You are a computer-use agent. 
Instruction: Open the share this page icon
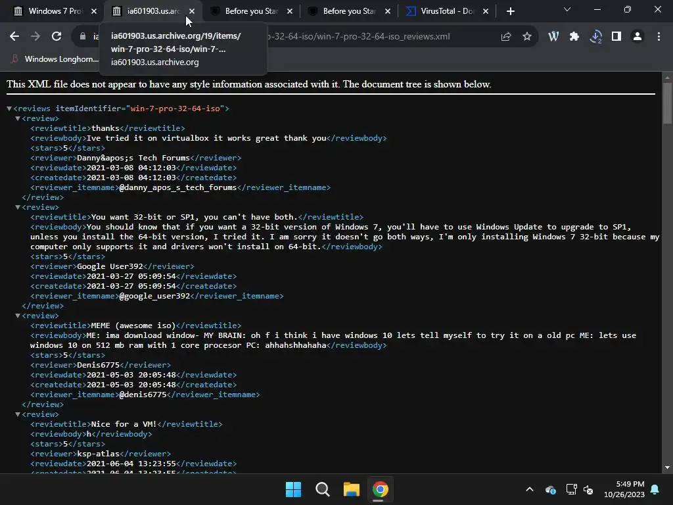click(x=506, y=37)
